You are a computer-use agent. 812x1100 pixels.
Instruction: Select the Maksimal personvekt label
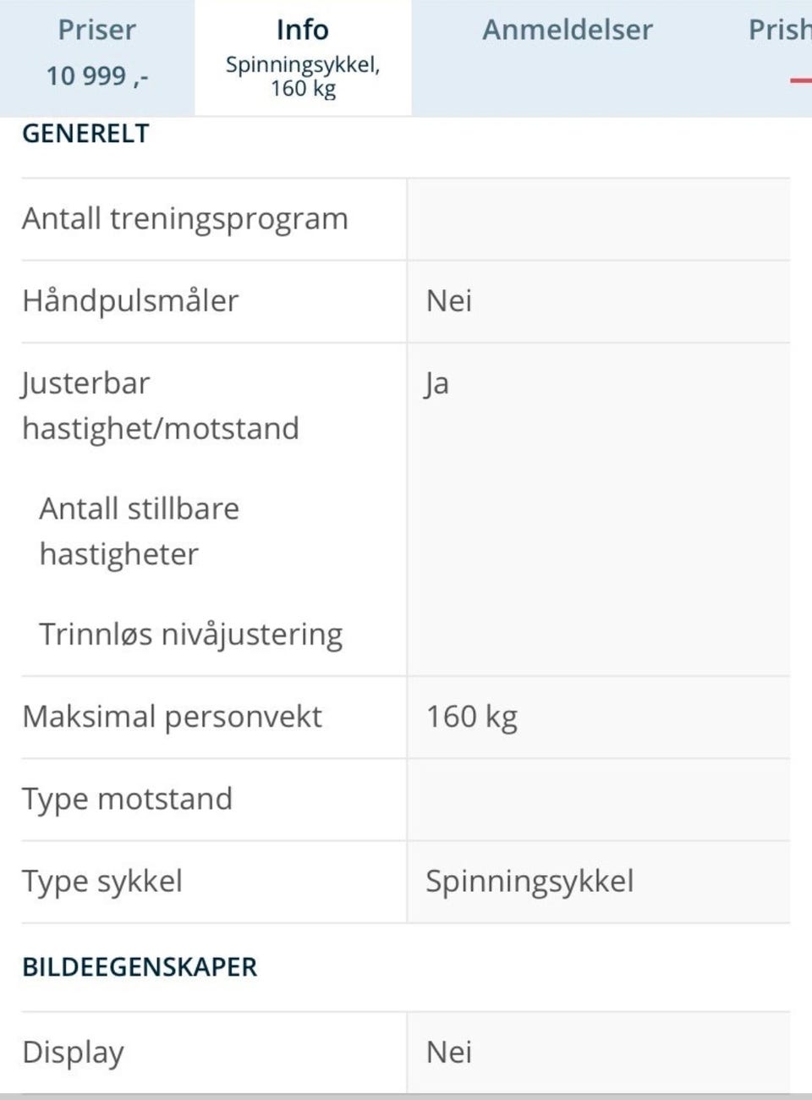[x=172, y=717]
